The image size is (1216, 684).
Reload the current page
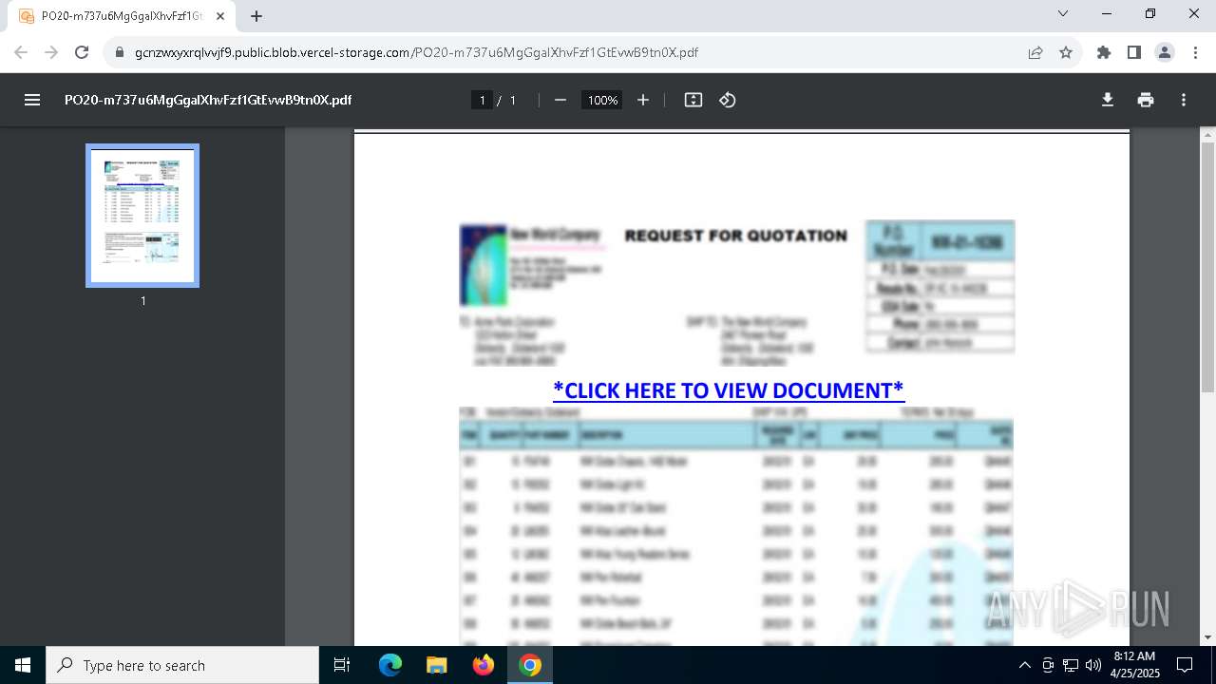(82, 52)
